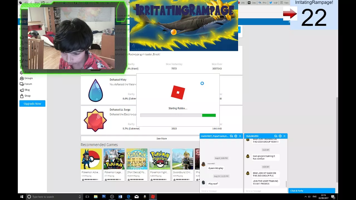The width and height of the screenshot is (356, 200).
Task: Switch to the (56) browser tab
Action: [x=242, y=2]
